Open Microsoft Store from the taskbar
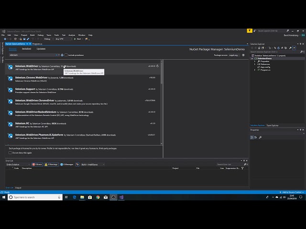This screenshot has height=229, width=306. coord(90,197)
